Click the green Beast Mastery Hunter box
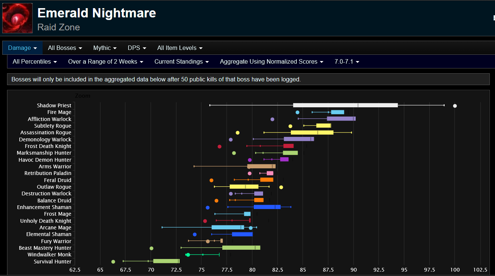Image resolution: width=495 pixels, height=276 pixels. [241, 248]
